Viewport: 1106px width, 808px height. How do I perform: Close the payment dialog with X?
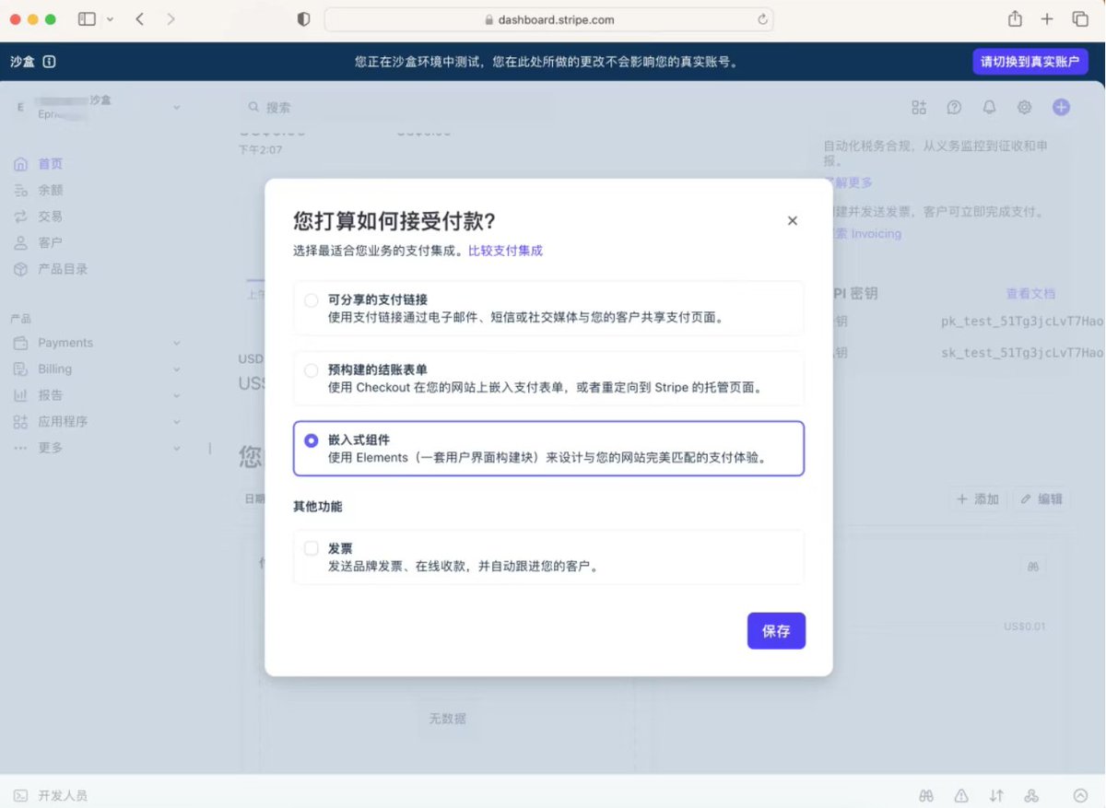[x=793, y=220]
